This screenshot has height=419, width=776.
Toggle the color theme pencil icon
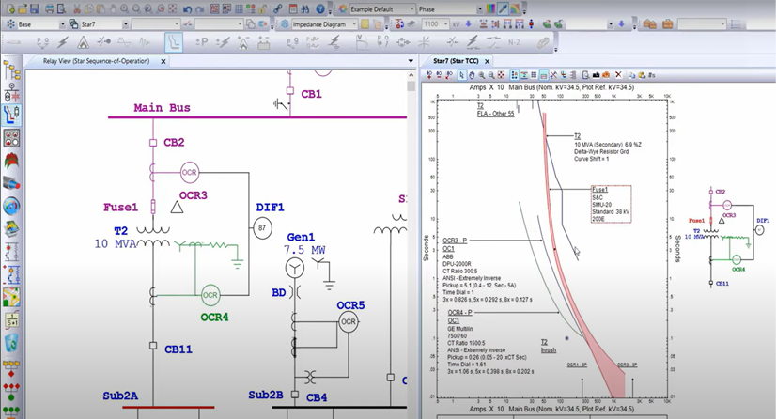504,8
